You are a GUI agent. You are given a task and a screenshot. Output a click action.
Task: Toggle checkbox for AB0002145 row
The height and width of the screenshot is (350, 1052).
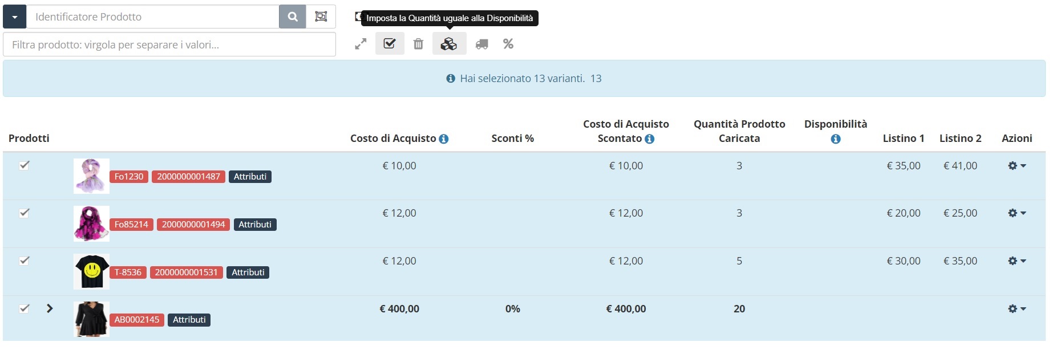[24, 308]
